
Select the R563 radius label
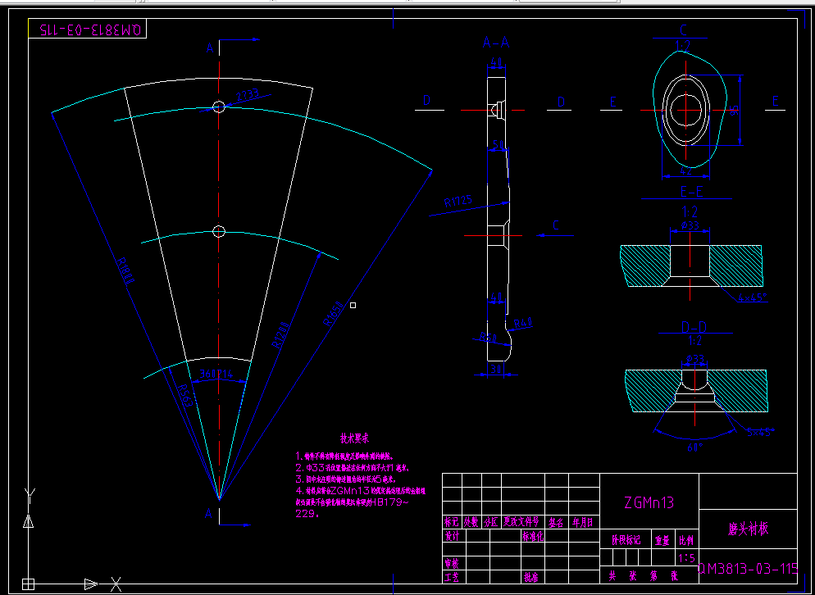pyautogui.click(x=184, y=396)
